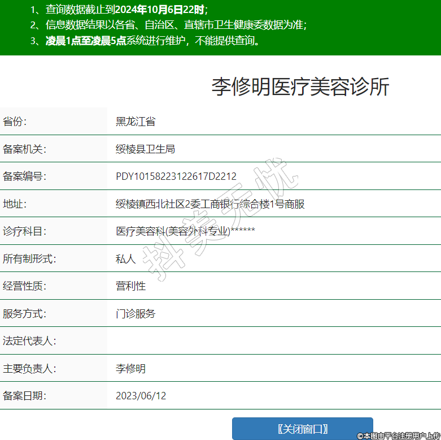Screen dimensions: 441x440
Task: Click the service type value 门诊服务
Action: (136, 314)
